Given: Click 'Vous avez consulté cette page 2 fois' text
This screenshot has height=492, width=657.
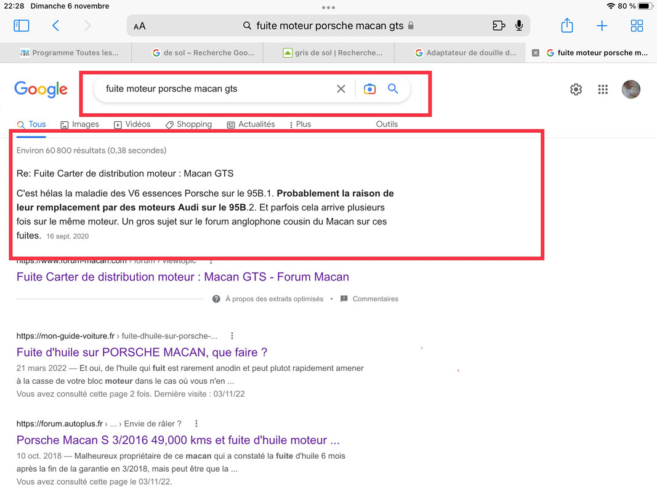Looking at the screenshot, I should click(131, 394).
